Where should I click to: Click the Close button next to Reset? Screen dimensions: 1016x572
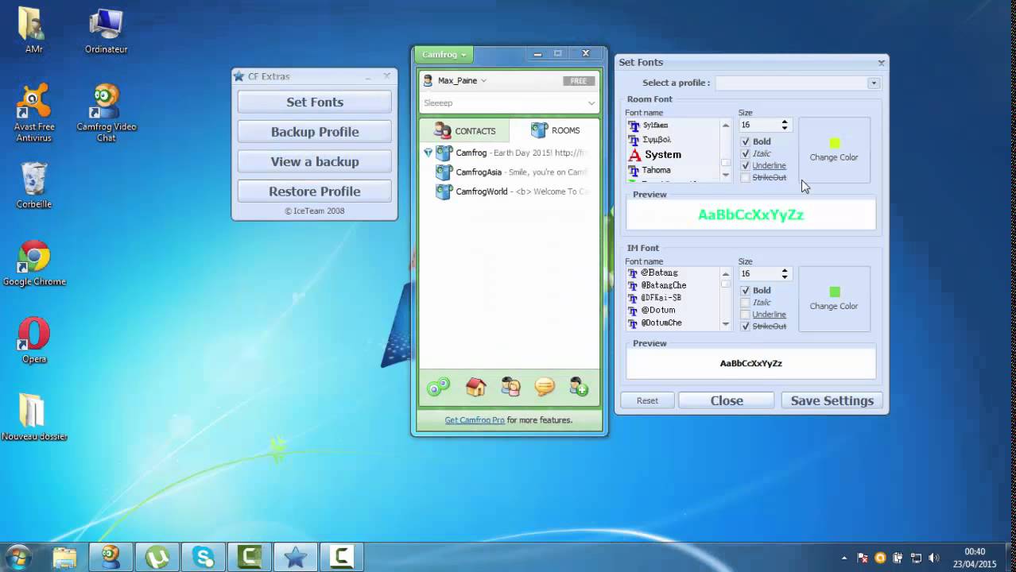(727, 400)
